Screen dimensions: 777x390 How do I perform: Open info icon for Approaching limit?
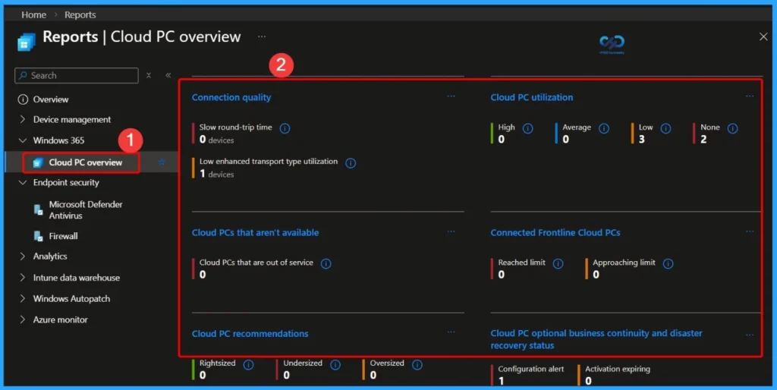(x=668, y=263)
